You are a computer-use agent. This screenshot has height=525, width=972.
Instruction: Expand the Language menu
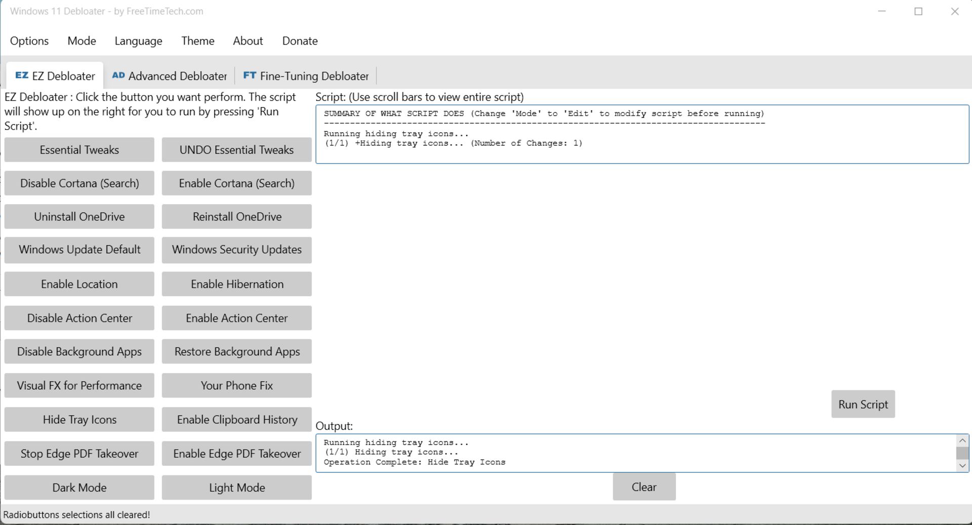(x=138, y=41)
